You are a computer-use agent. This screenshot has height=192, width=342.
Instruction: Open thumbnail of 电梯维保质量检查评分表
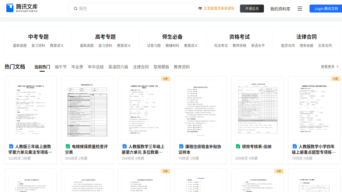tap(87, 110)
